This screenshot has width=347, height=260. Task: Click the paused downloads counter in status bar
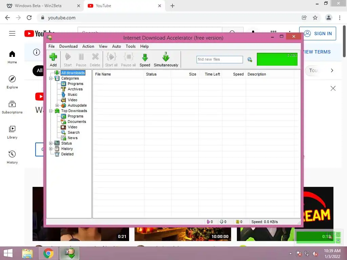pyautogui.click(x=239, y=222)
